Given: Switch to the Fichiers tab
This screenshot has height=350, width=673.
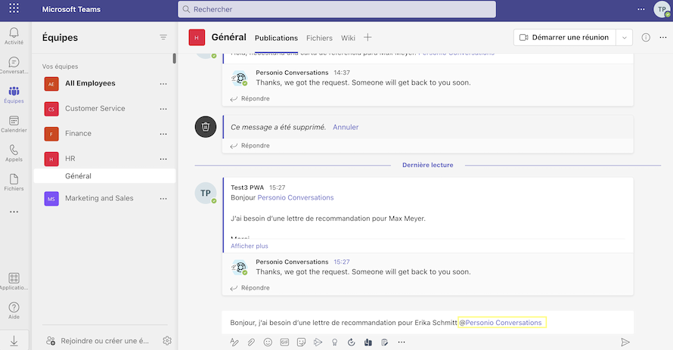Looking at the screenshot, I should pos(319,38).
